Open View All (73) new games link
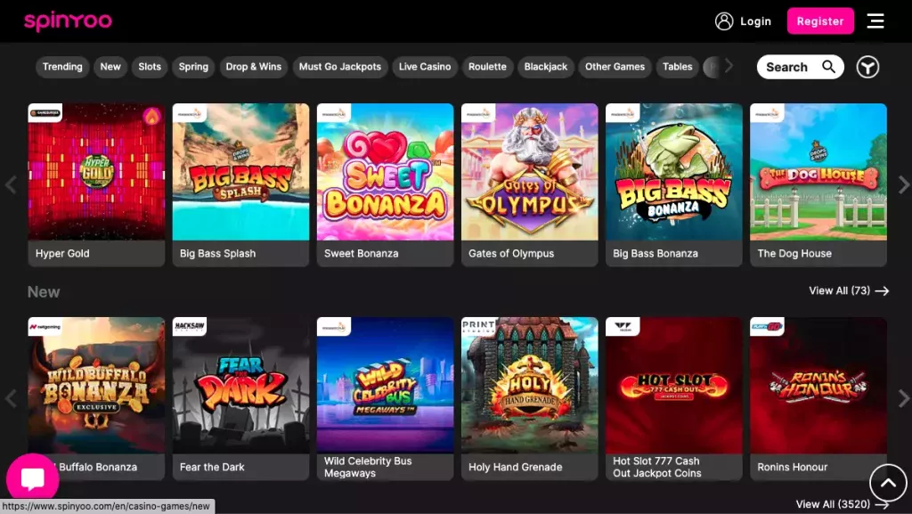Image resolution: width=912 pixels, height=514 pixels. pyautogui.click(x=848, y=291)
